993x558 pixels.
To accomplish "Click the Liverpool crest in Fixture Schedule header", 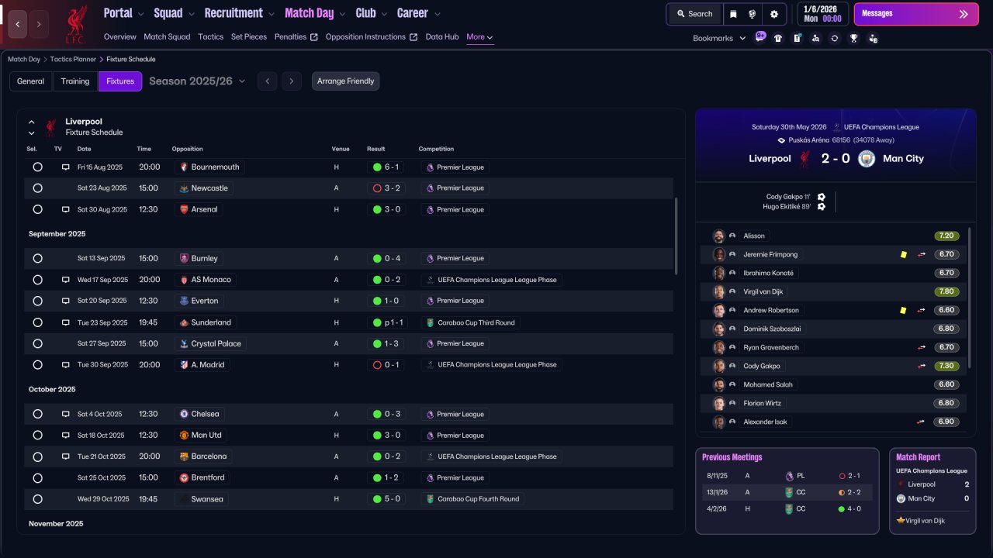I will [50, 126].
